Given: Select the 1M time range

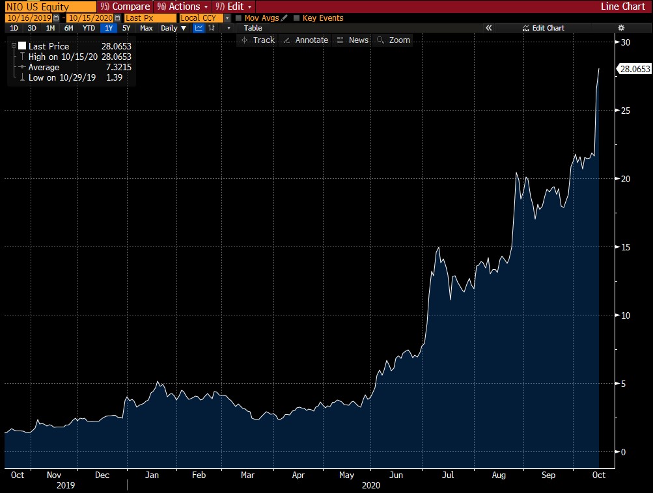Looking at the screenshot, I should coord(50,28).
